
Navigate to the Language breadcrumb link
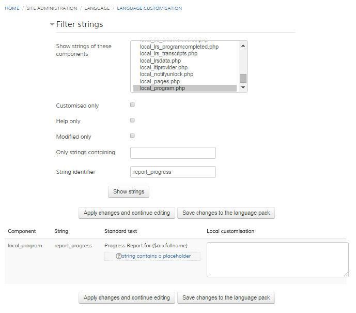click(x=97, y=9)
